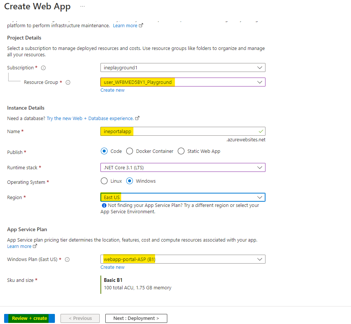Click the info icon next to Subscription
The height and width of the screenshot is (324, 351).
coord(43,68)
